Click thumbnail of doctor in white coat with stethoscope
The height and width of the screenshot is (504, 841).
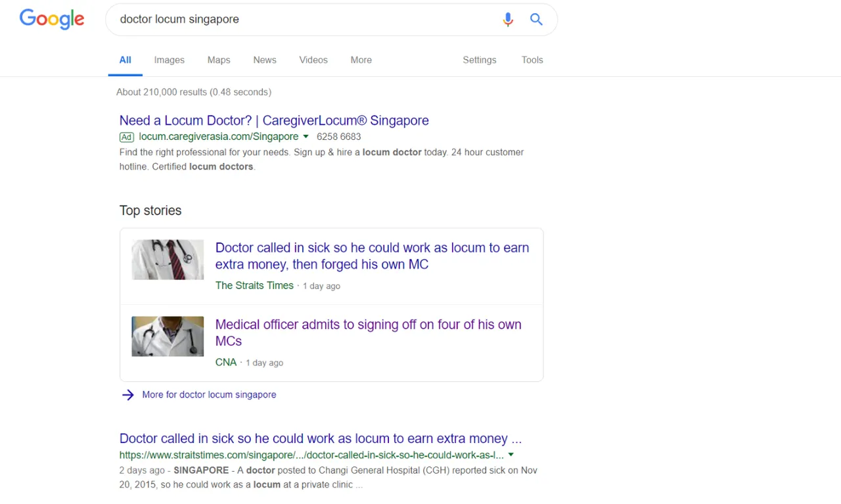[168, 336]
